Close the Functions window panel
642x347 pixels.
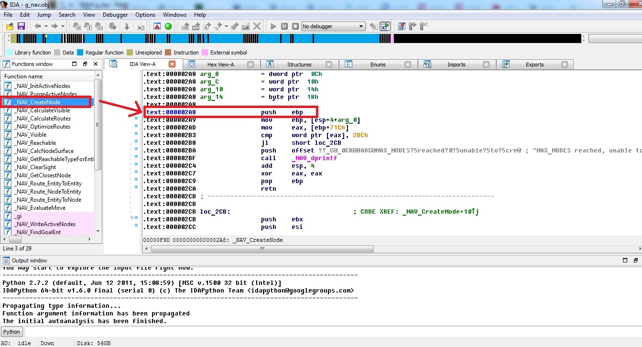coord(96,64)
